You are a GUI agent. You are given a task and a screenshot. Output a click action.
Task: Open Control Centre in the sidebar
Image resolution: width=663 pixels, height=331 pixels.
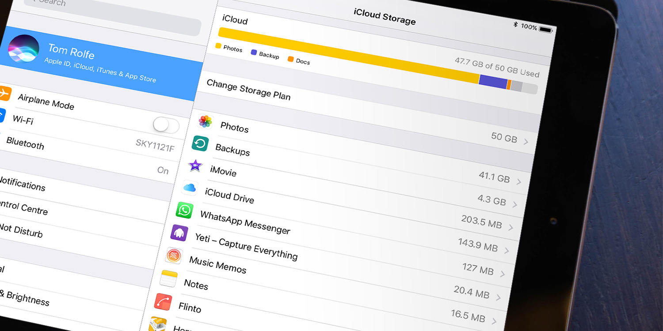coord(23,207)
